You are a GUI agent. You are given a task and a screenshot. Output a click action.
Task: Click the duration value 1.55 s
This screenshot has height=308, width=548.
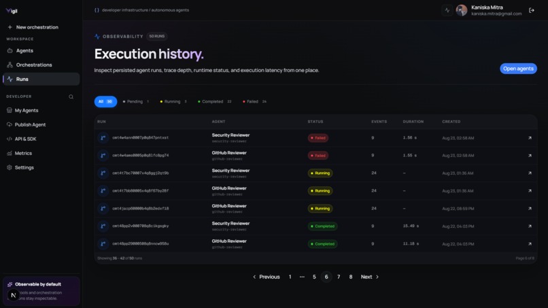coord(409,156)
